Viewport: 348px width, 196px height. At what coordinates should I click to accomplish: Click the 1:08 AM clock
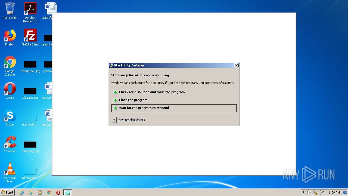point(334,192)
